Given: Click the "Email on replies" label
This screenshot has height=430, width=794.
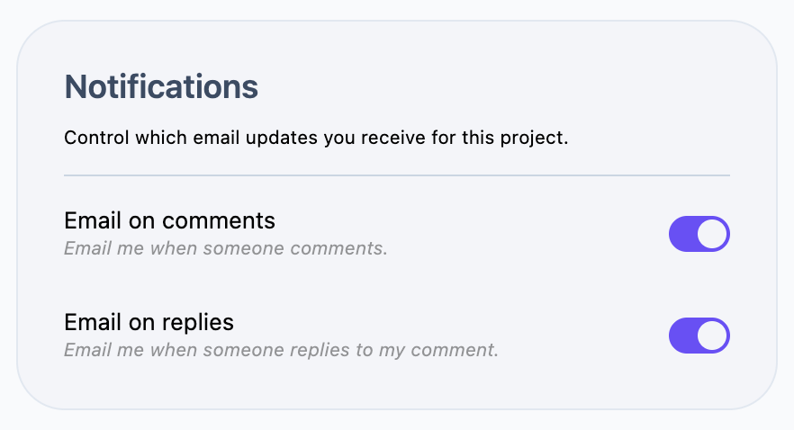Looking at the screenshot, I should (149, 322).
